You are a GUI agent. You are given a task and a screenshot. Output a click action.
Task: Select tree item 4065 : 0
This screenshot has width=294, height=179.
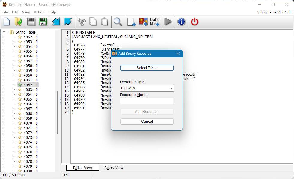click(x=31, y=99)
